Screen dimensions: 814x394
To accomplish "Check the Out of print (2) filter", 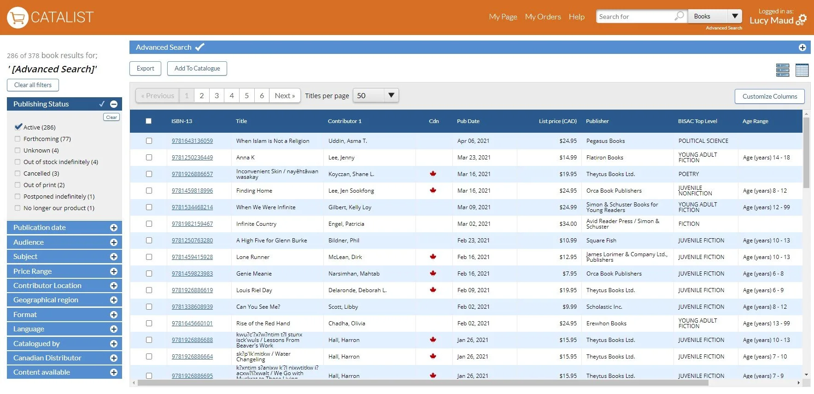I will [x=18, y=185].
